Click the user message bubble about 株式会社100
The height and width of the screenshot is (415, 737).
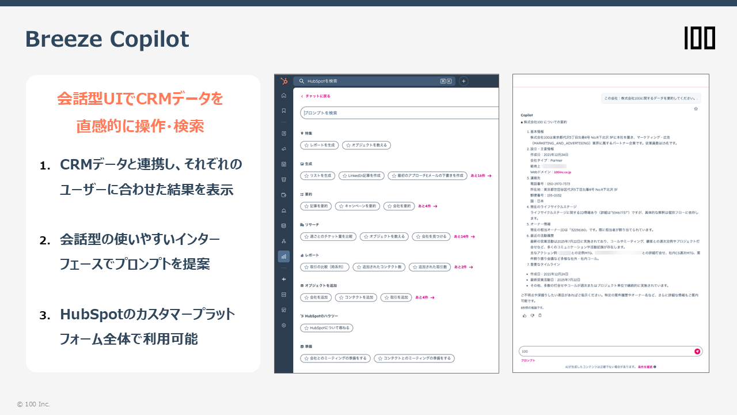(651, 99)
